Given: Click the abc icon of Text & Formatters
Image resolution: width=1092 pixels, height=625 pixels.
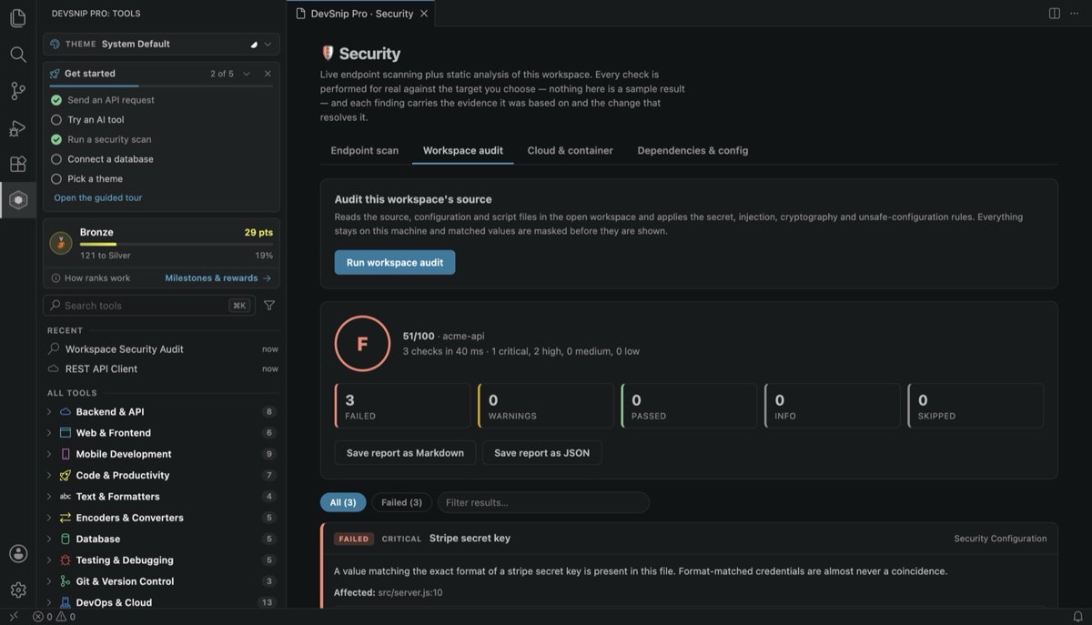Looking at the screenshot, I should [x=66, y=497].
